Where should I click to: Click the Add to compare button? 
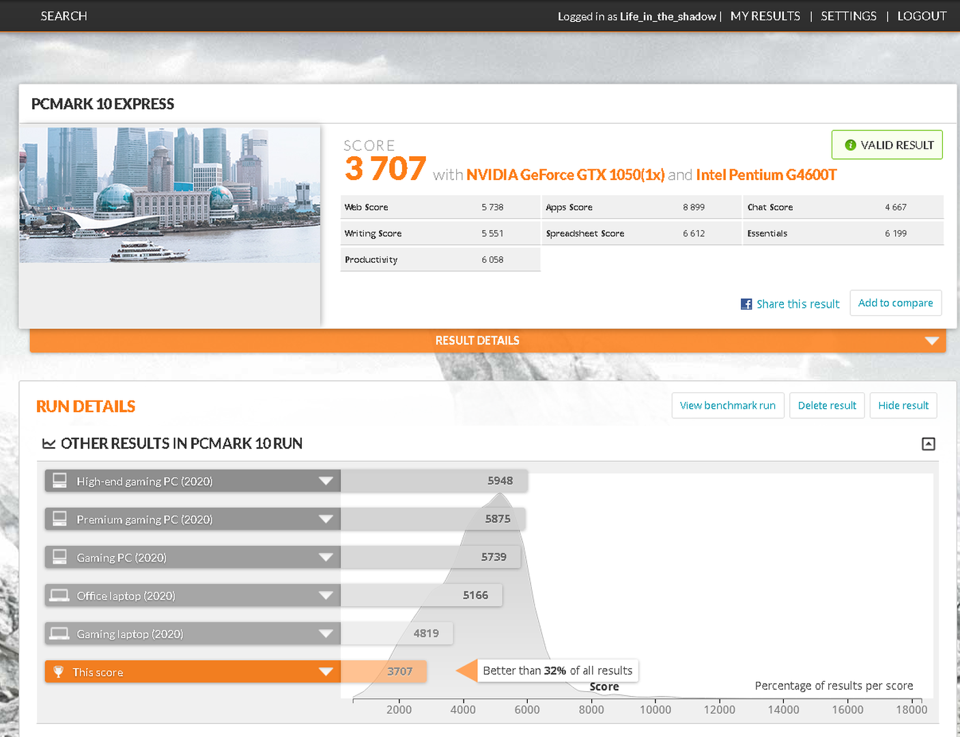[x=896, y=303]
